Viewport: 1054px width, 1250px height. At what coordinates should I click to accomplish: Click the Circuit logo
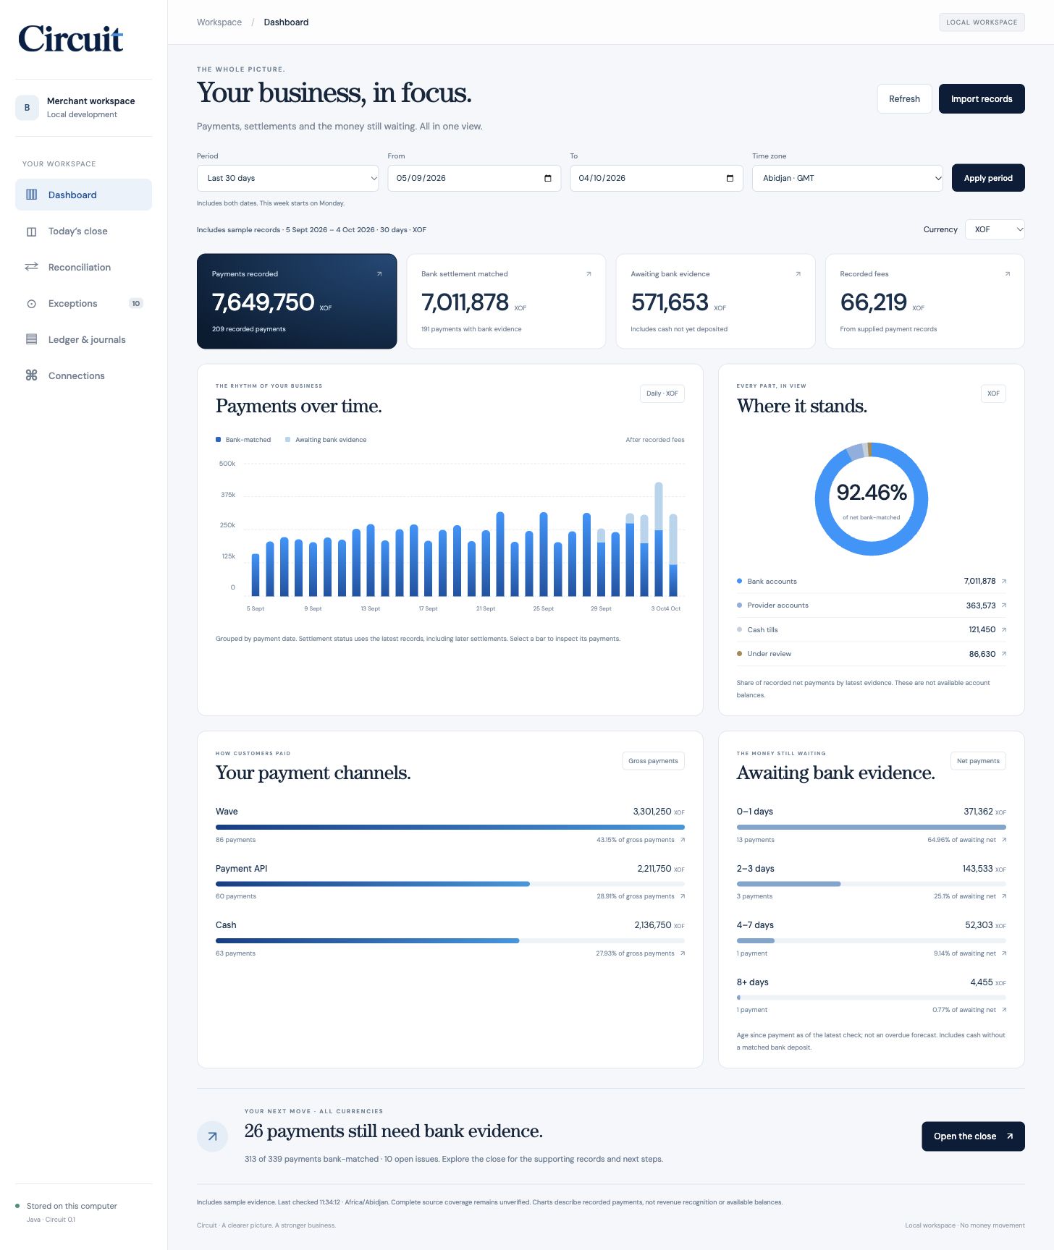(71, 39)
